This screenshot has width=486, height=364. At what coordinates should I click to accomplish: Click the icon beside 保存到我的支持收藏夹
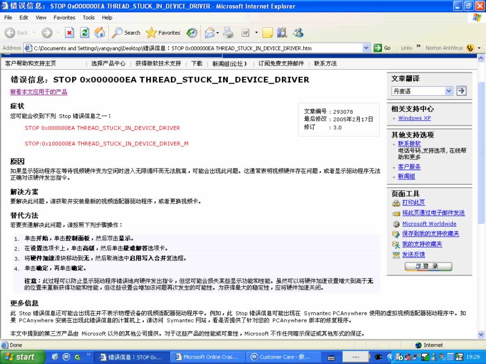(396, 234)
